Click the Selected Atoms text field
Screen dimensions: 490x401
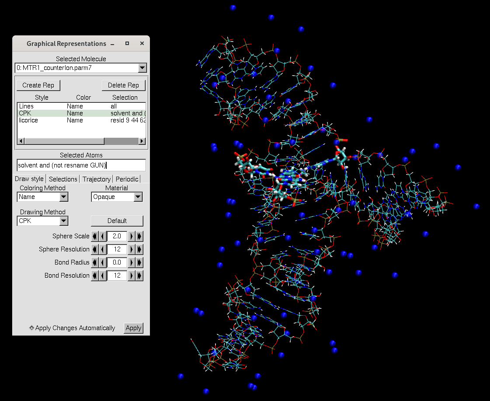coord(81,165)
